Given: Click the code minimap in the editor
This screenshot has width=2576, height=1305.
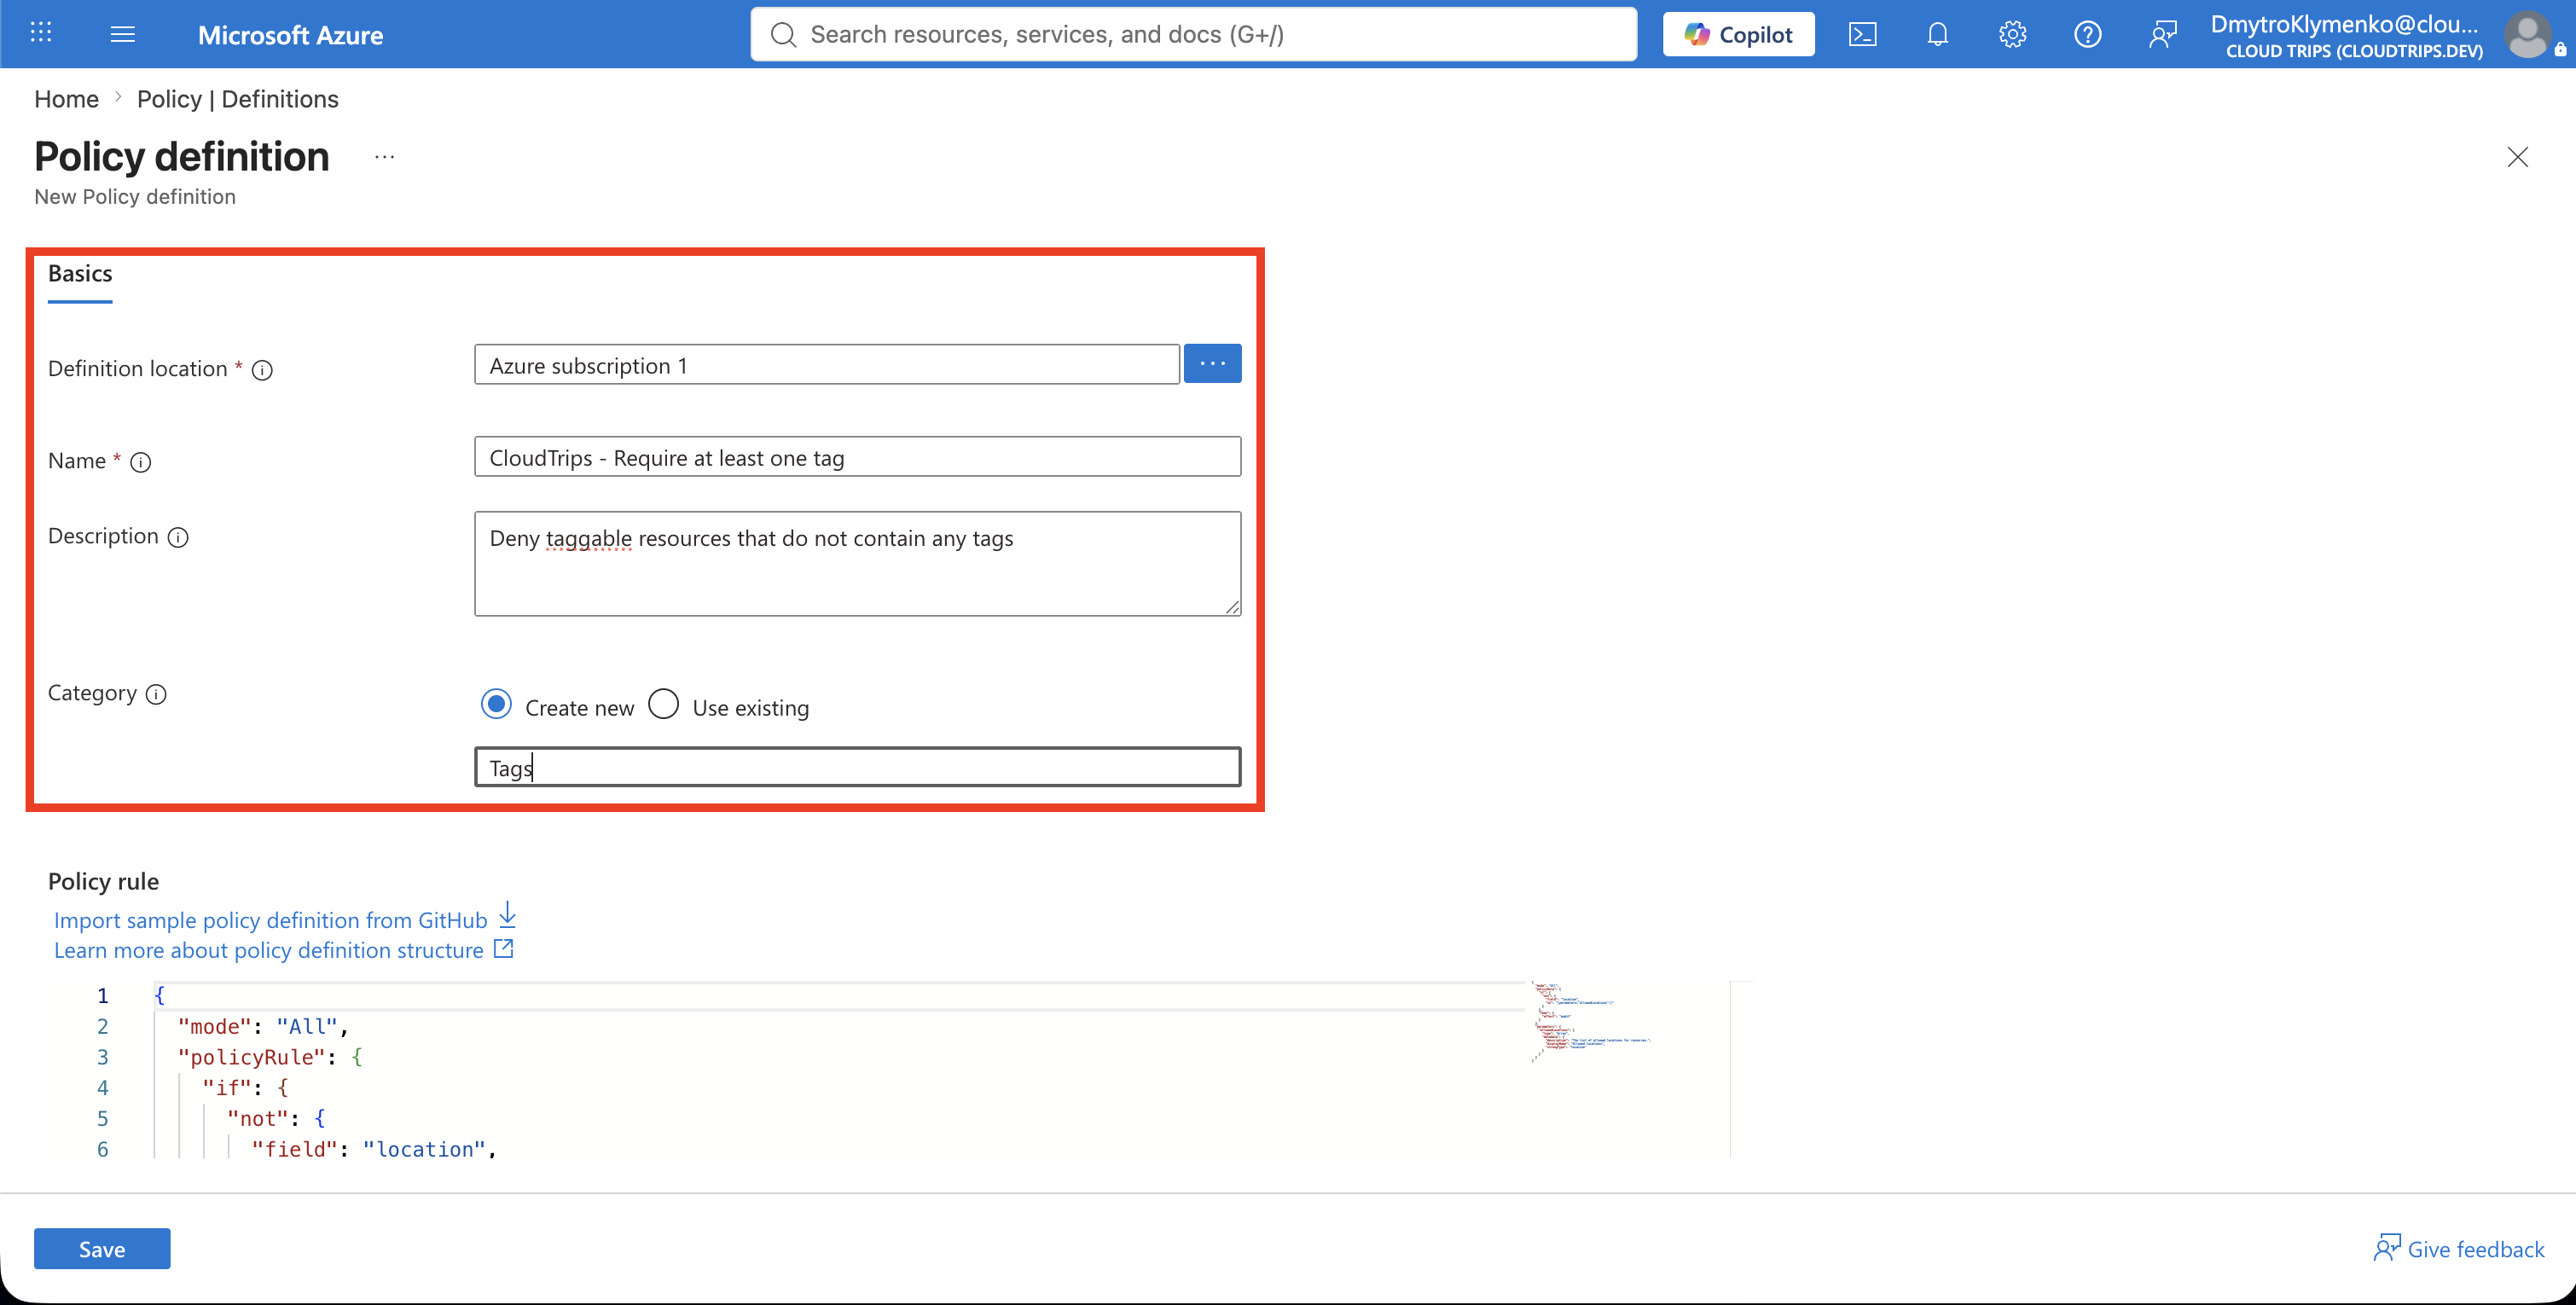Looking at the screenshot, I should (1591, 1021).
